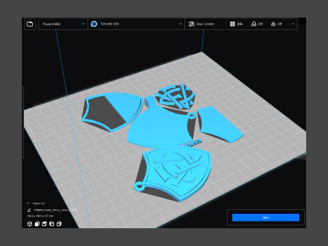Screen dimensions: 328x246
Task: Select the round emblem model on the build plate
Action: [176, 97]
